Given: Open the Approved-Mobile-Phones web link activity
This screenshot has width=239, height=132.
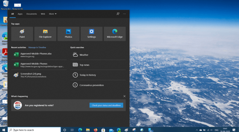Looking at the screenshot, I should [39, 65].
